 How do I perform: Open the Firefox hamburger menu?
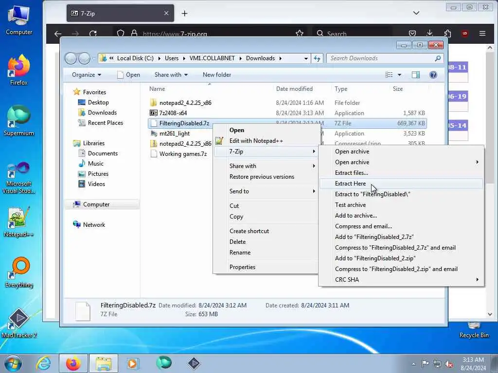click(x=482, y=34)
